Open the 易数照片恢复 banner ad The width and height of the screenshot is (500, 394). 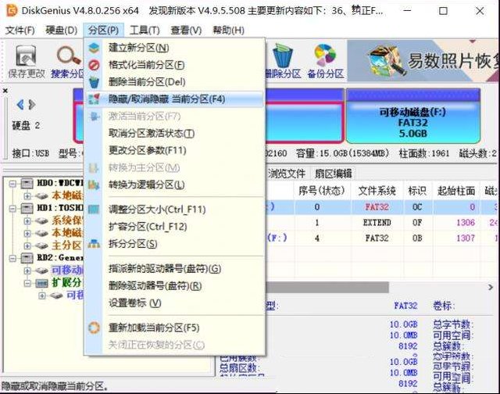coord(423,61)
